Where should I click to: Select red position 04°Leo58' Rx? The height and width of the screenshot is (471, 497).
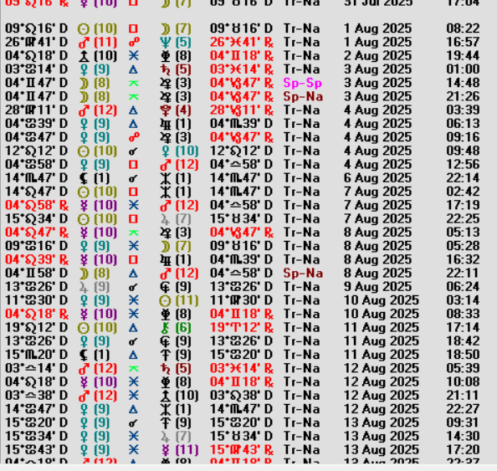[x=37, y=206]
